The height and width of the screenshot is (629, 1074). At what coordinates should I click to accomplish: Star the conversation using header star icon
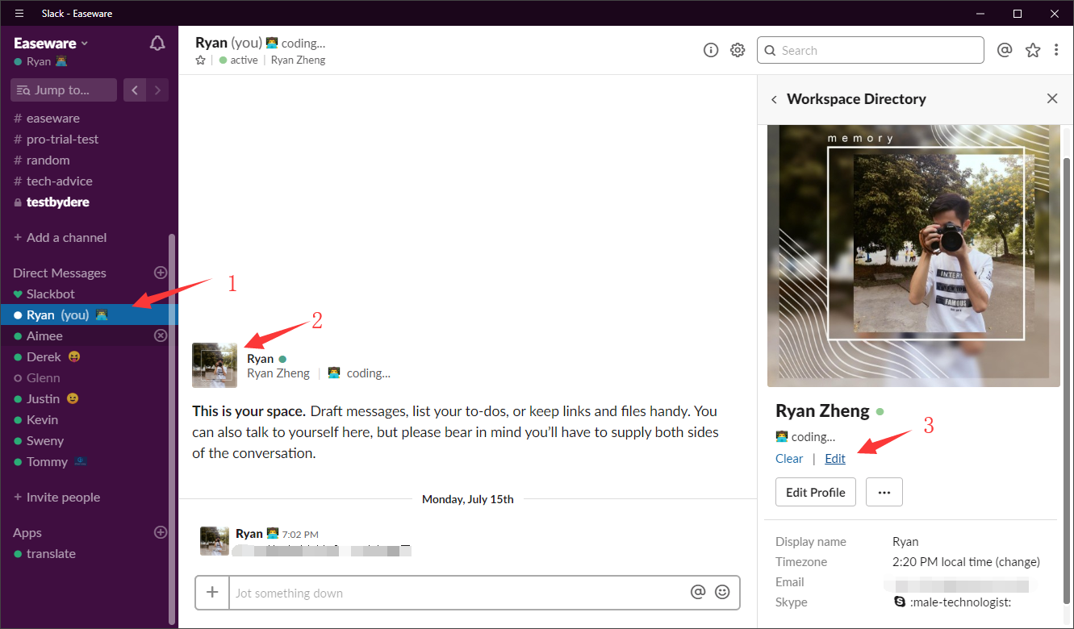click(1033, 49)
